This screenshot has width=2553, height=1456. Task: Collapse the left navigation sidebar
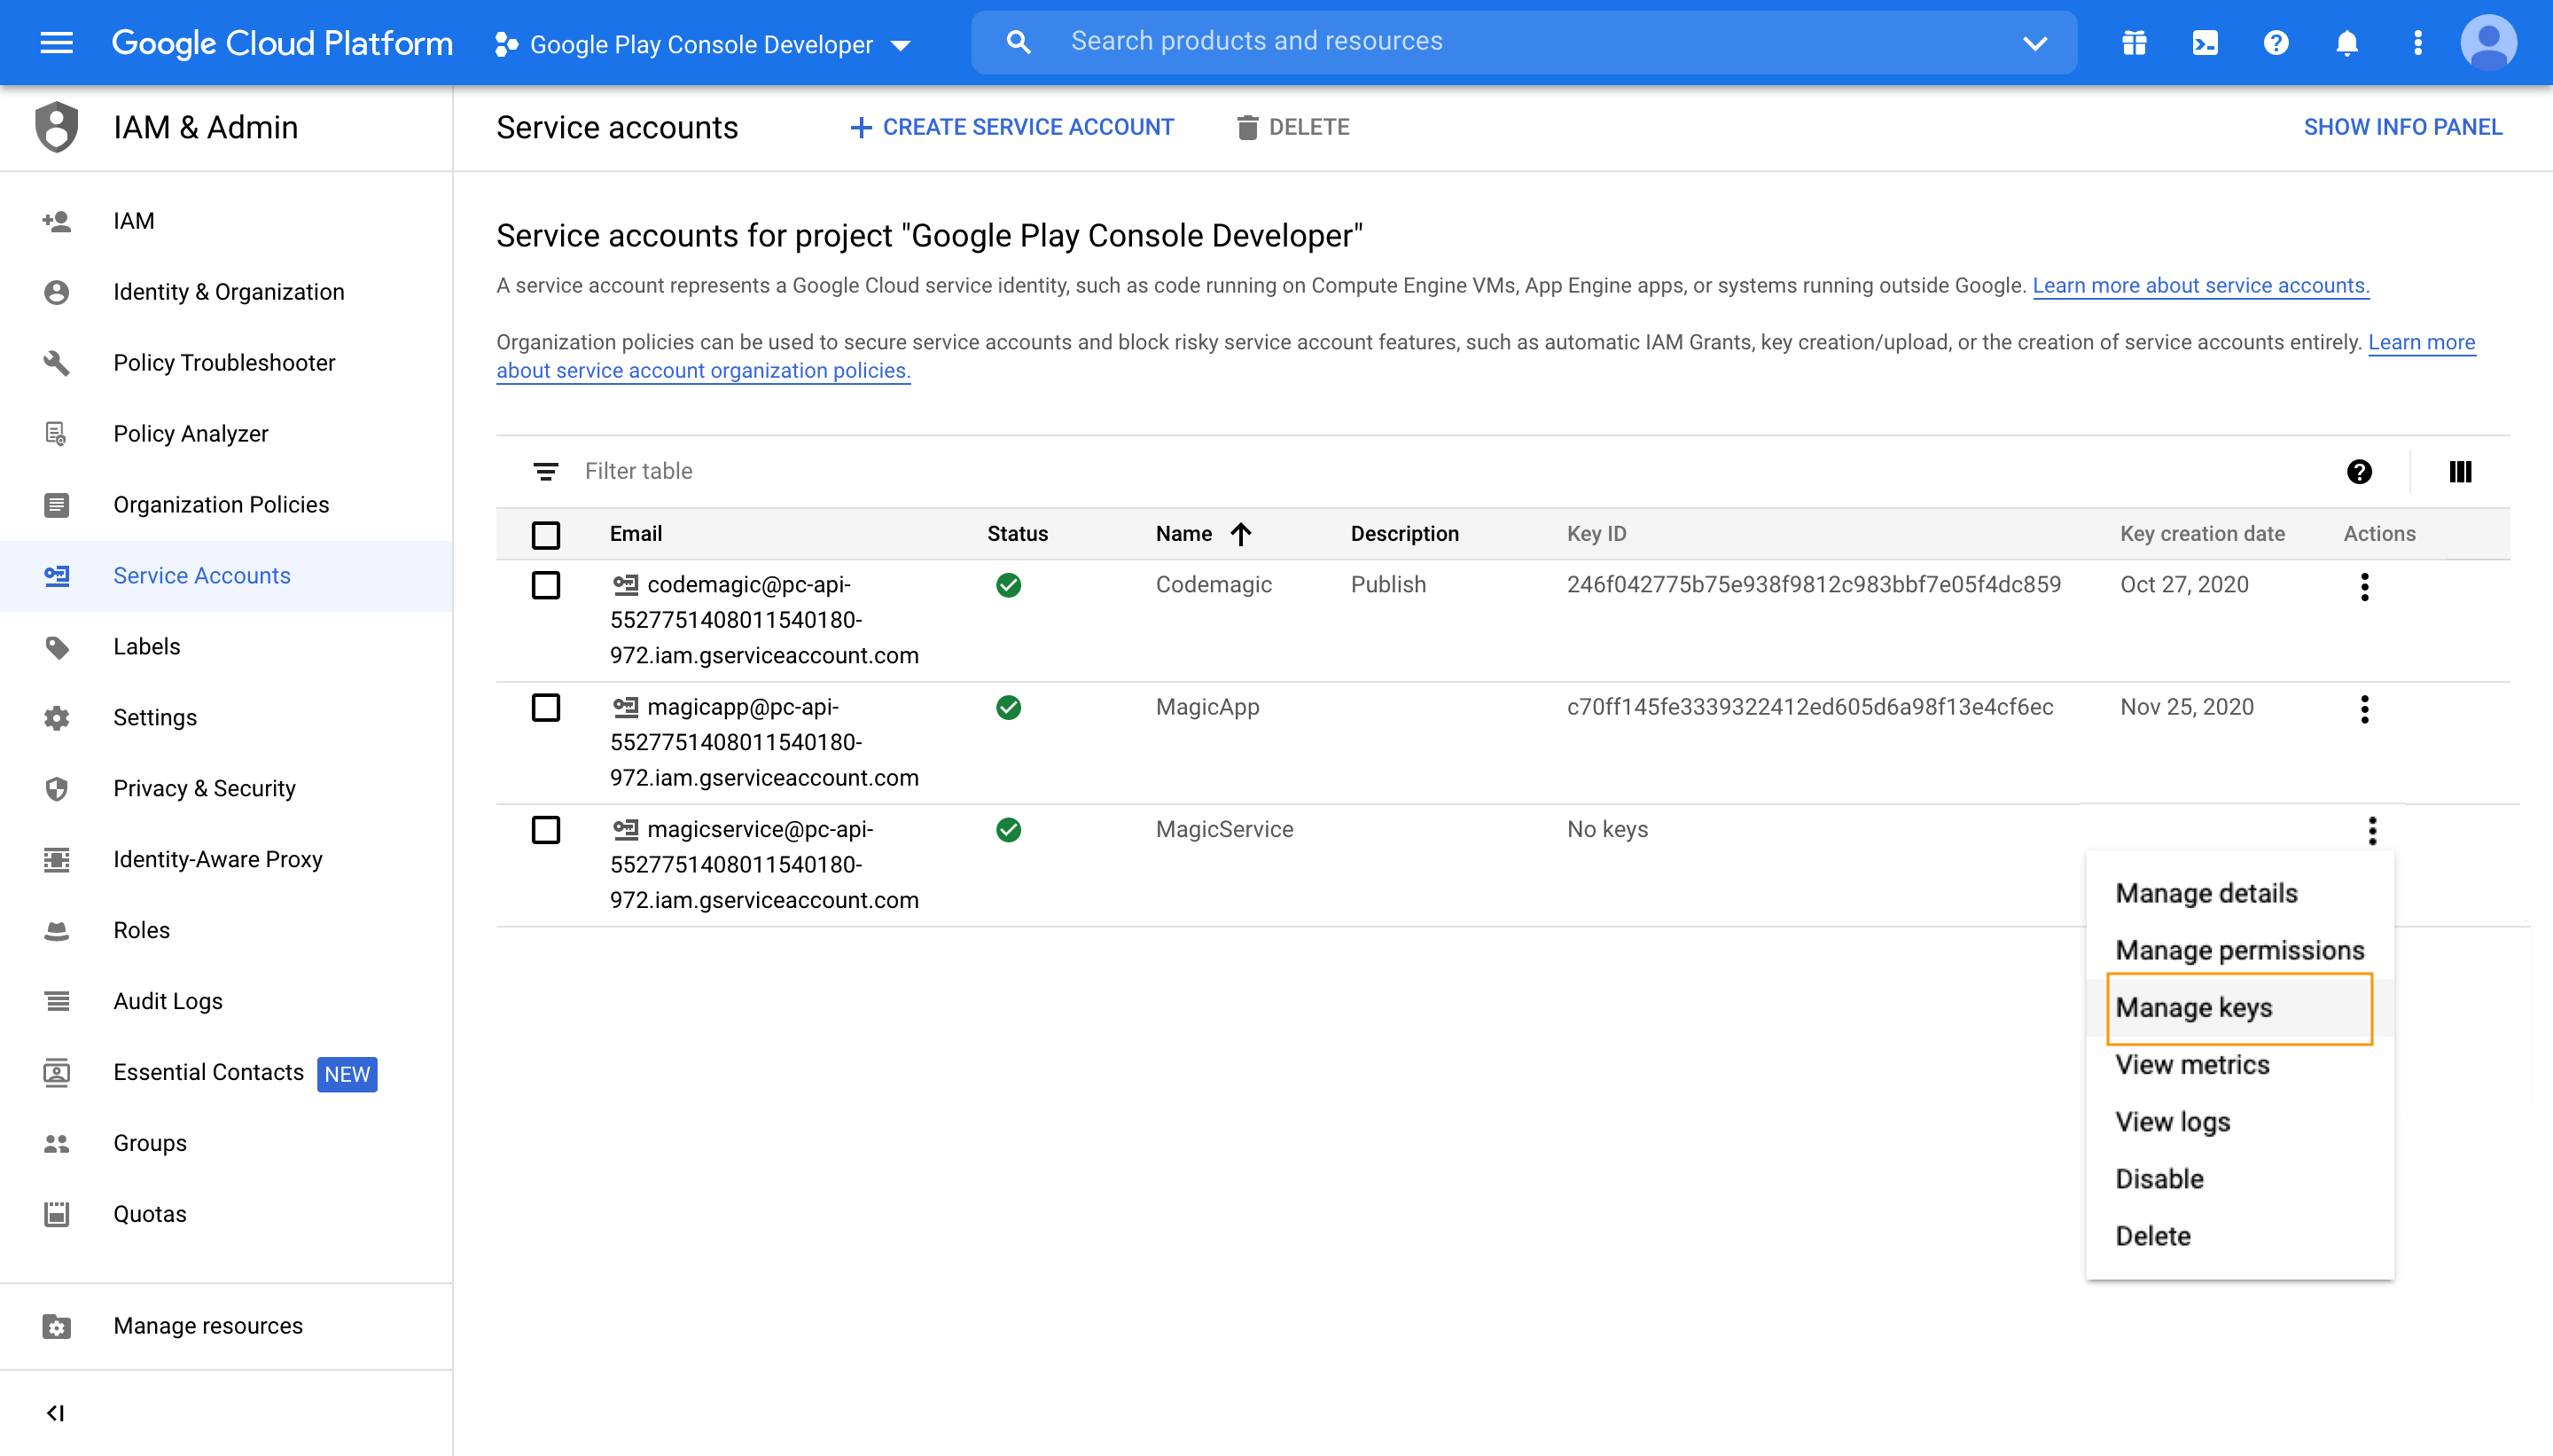56,1412
